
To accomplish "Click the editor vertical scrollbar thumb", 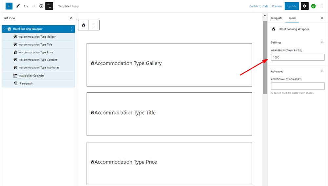I will click(265, 57).
